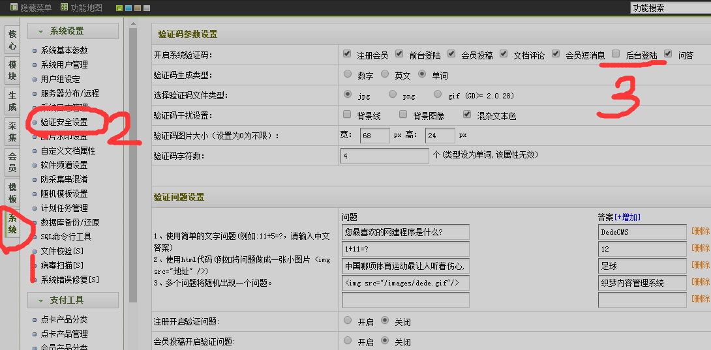Pick the gray skin theme swatch

pos(147,8)
